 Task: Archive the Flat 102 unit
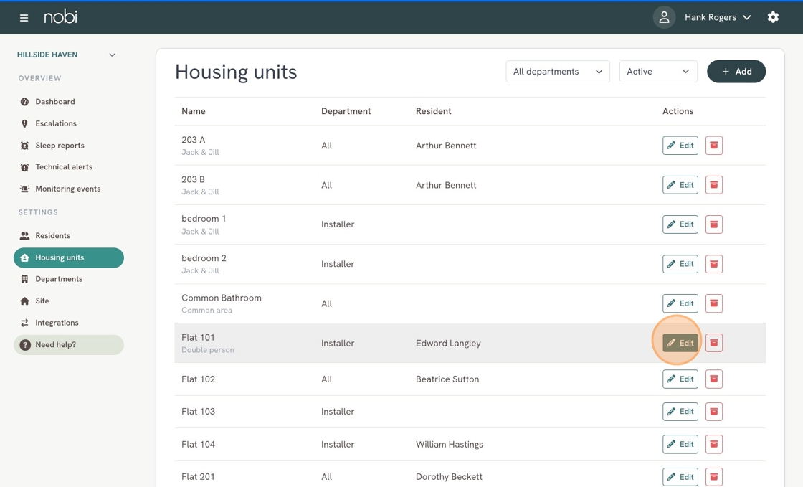click(714, 379)
